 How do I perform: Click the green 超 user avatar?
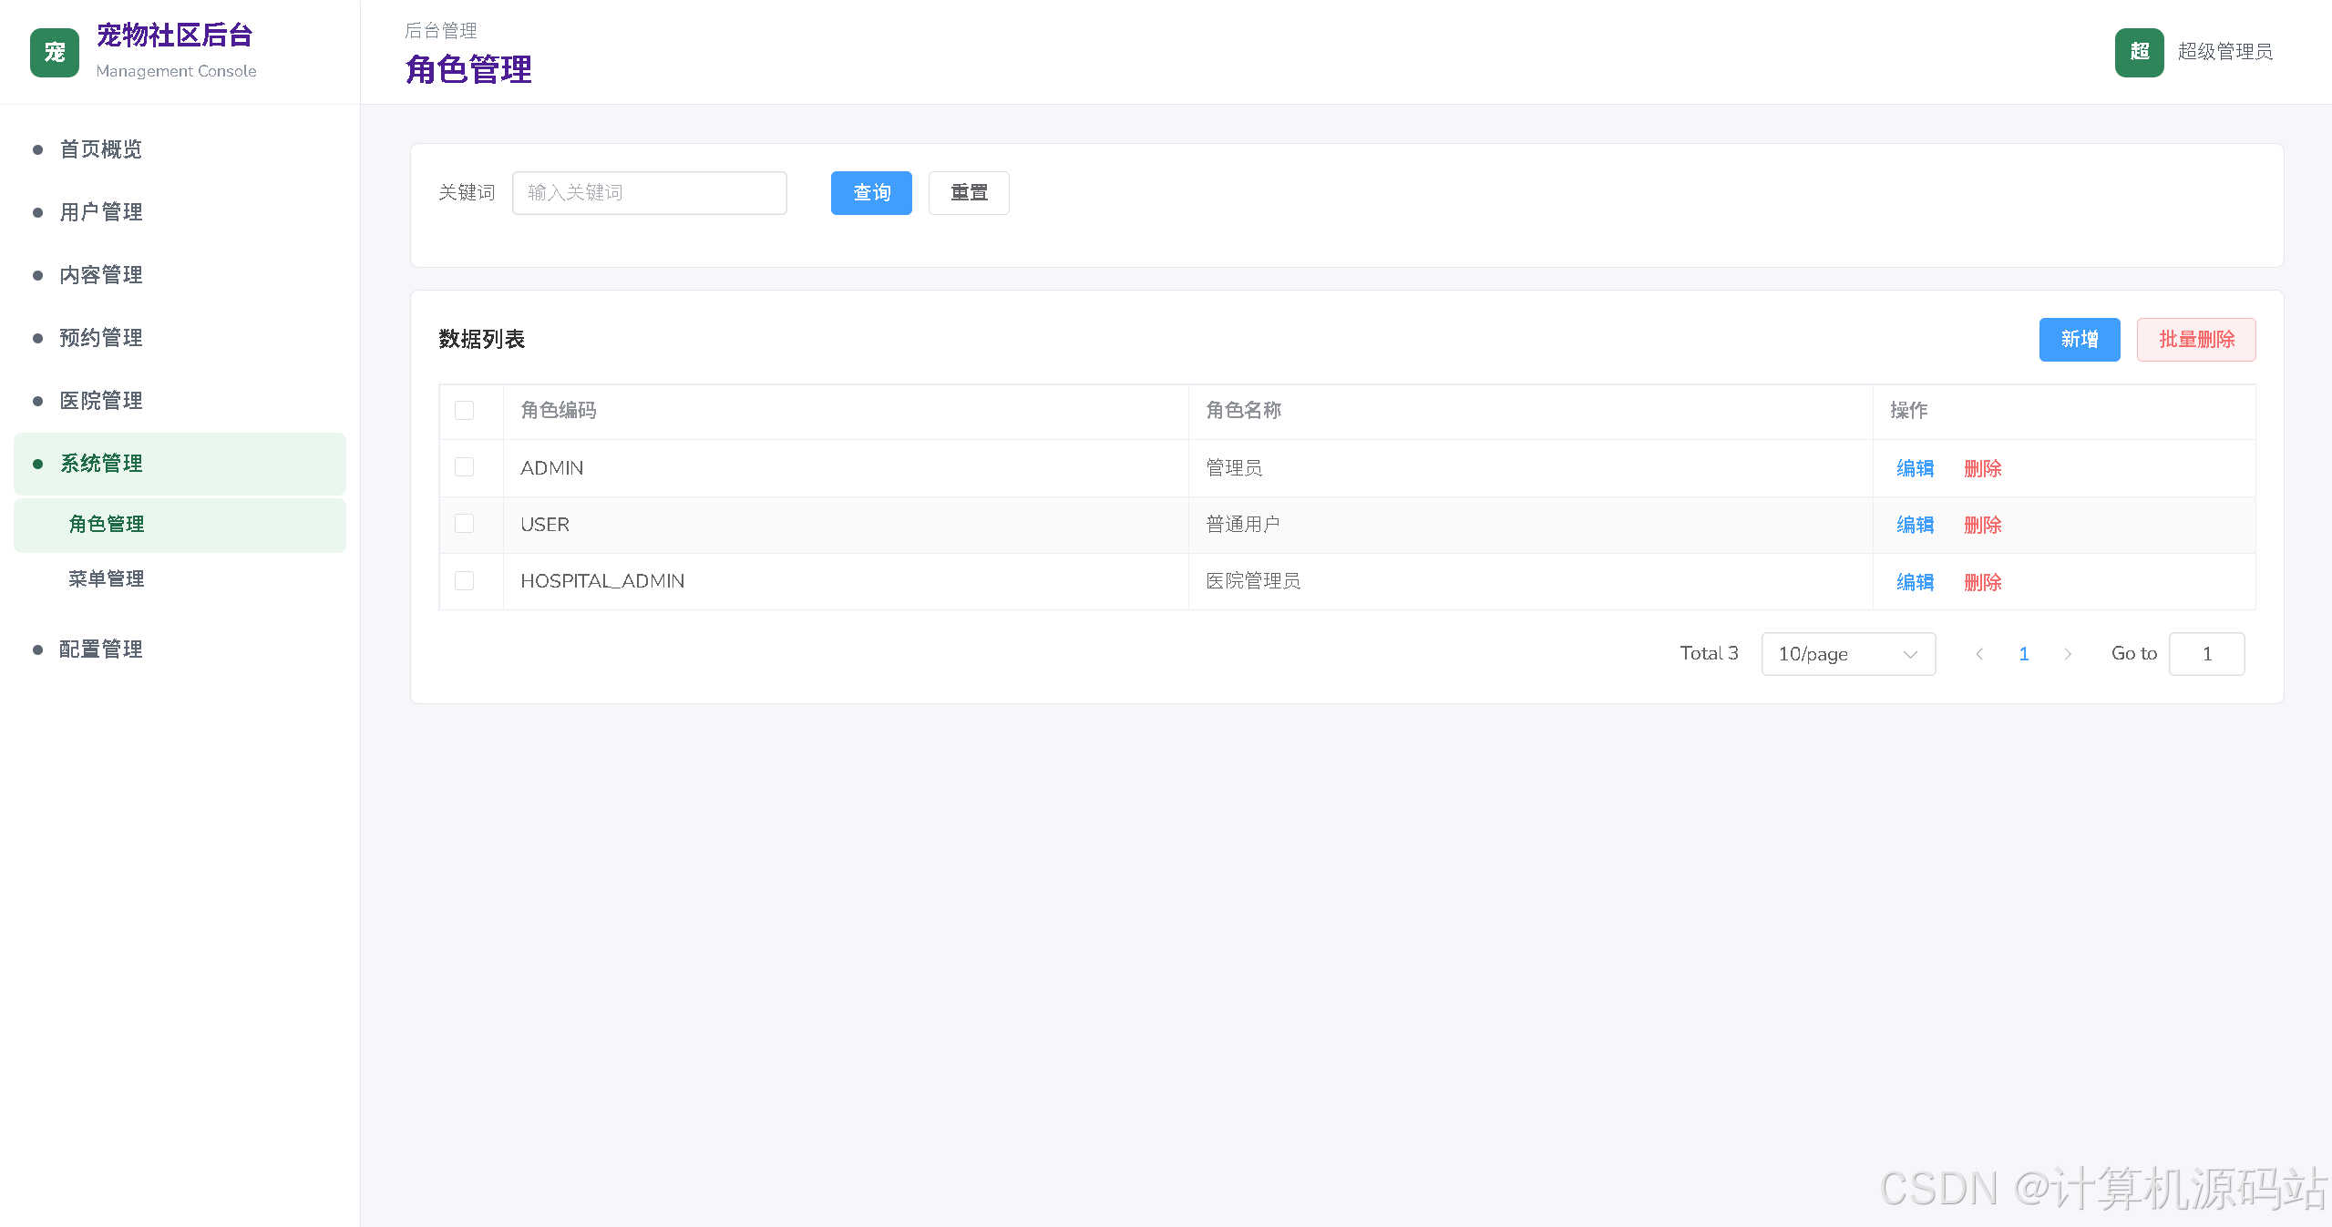point(2139,52)
